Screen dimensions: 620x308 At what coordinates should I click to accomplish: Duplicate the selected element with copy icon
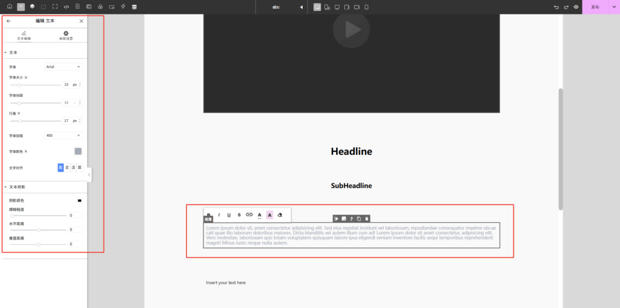click(x=359, y=218)
